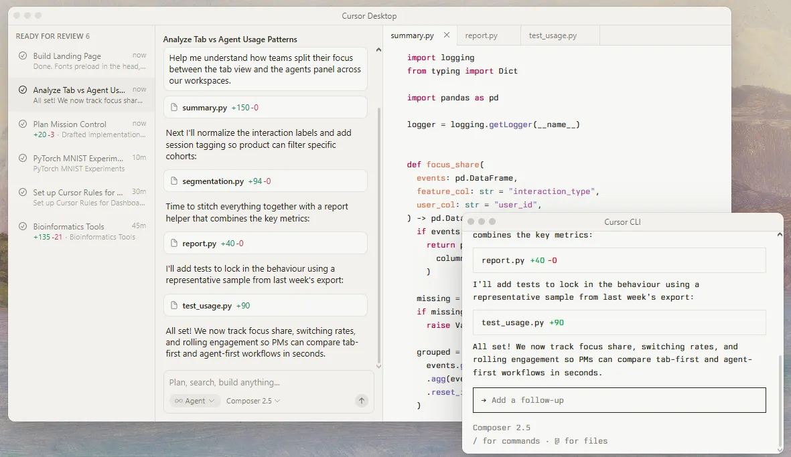The image size is (791, 457).
Task: Open segmentation.py +94 -0 change card
Action: tap(265, 181)
